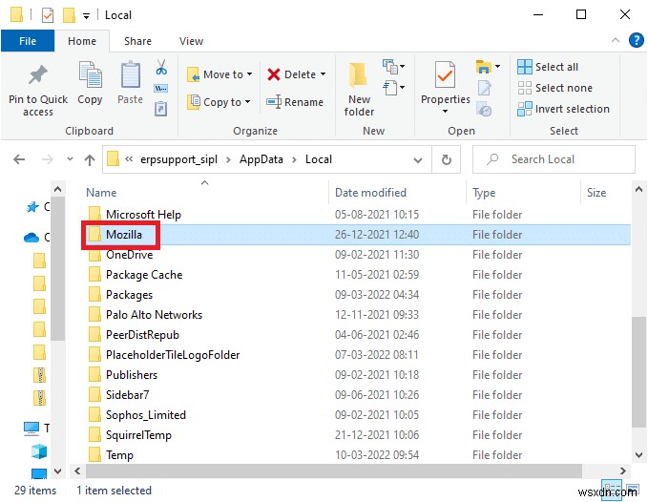
Task: Select the Mozilla folder
Action: [x=359, y=234]
